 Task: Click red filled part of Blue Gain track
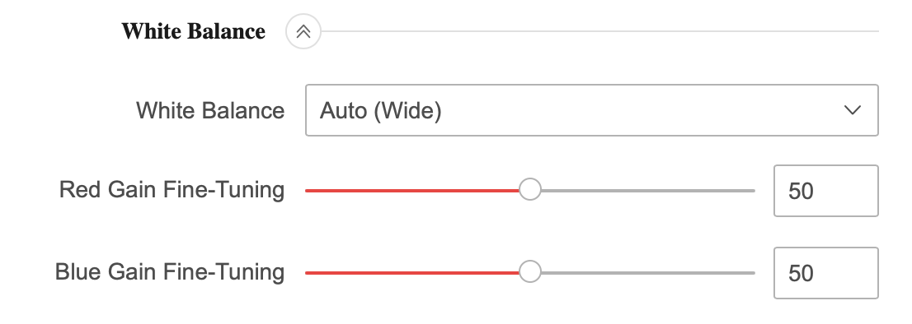411,272
